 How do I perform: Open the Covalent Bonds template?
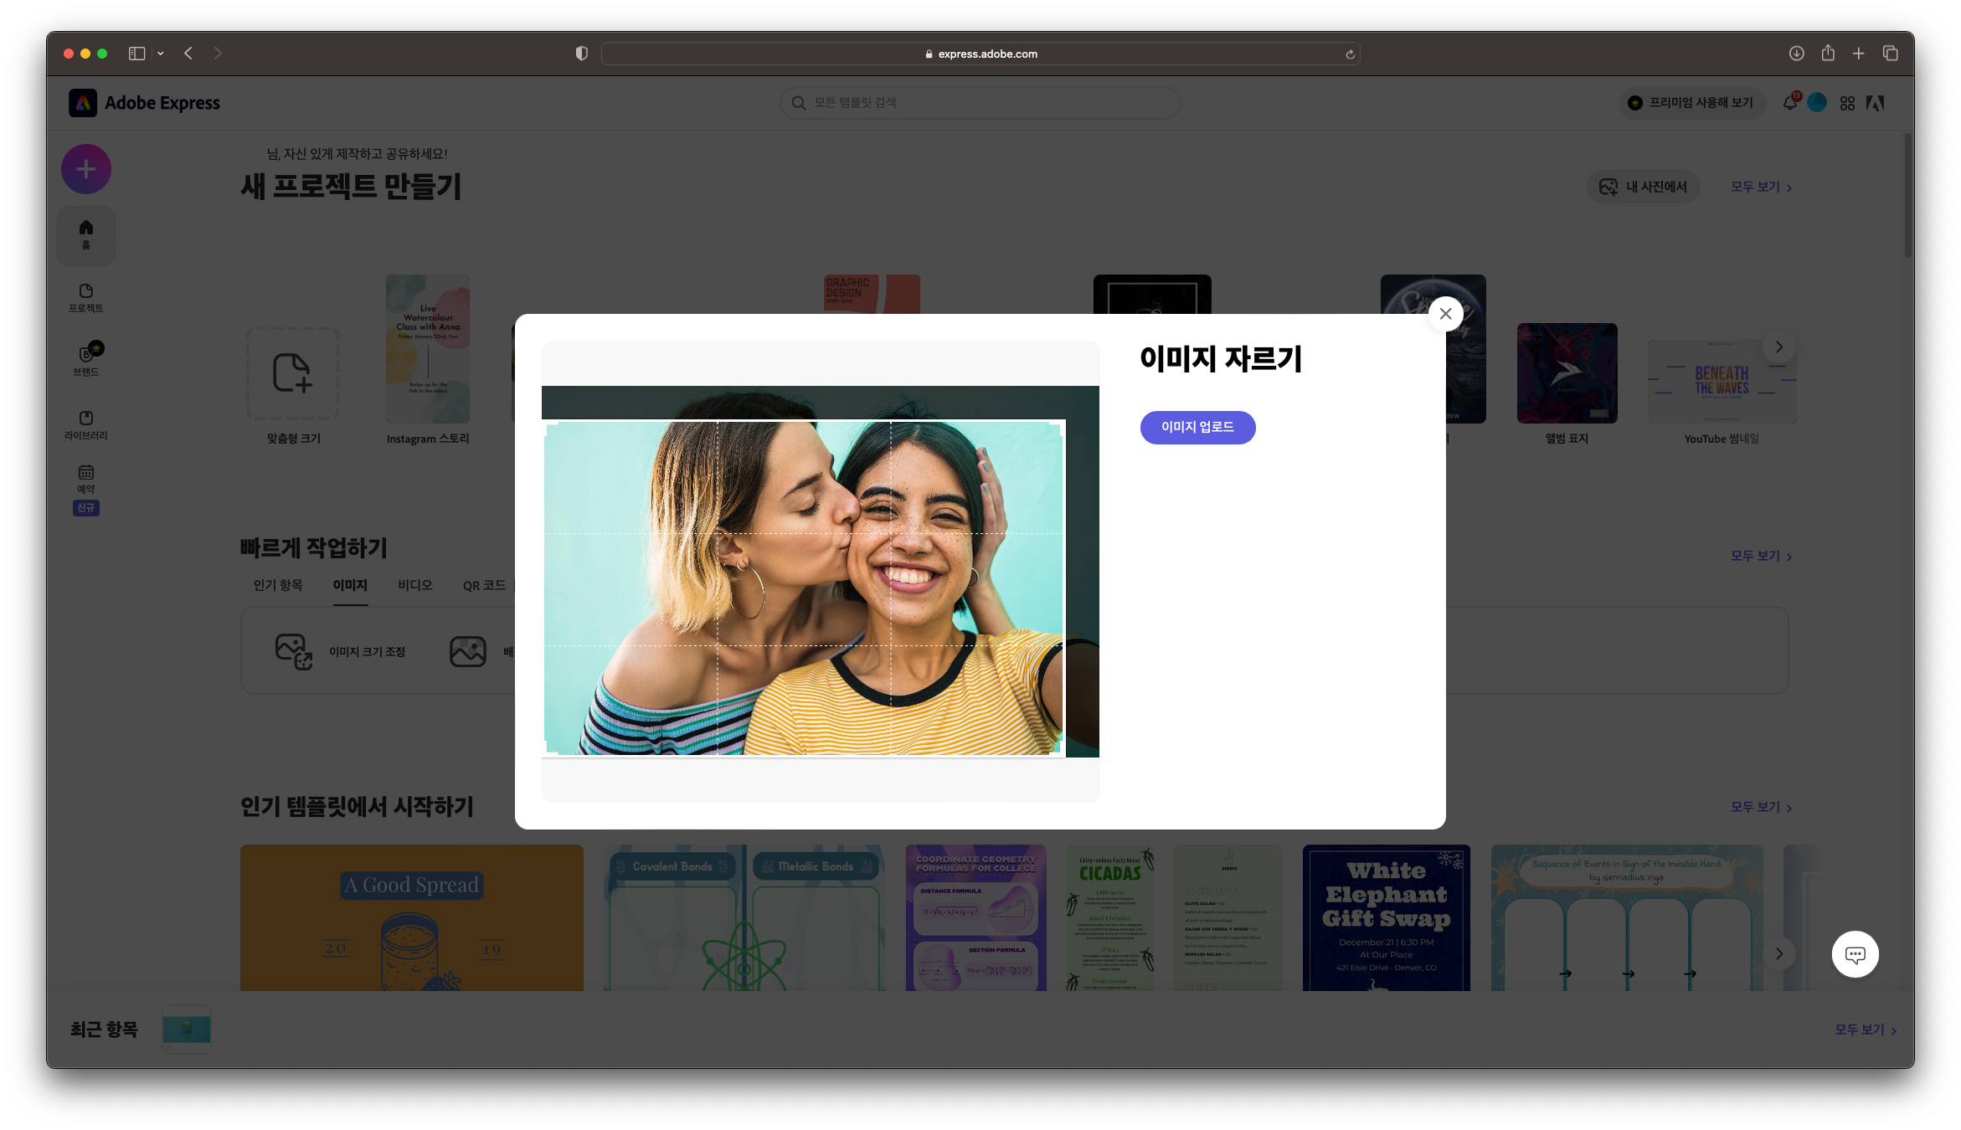point(744,917)
